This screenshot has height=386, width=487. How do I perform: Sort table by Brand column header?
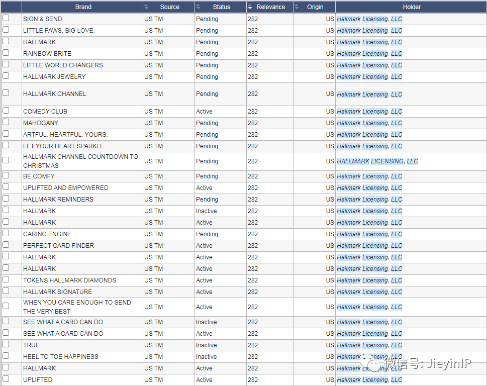pos(83,7)
